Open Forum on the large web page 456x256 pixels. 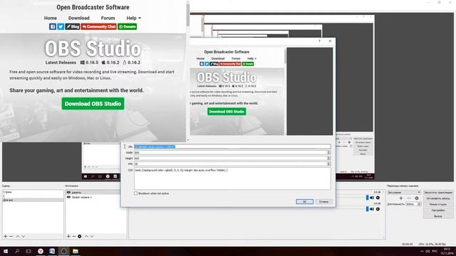[x=108, y=18]
